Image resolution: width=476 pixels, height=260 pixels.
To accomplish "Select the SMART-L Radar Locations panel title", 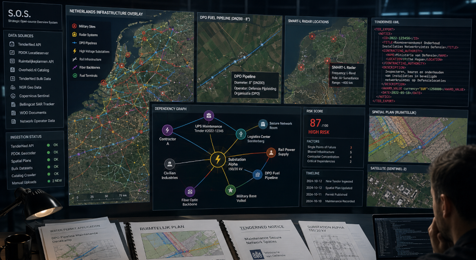I will tap(309, 22).
